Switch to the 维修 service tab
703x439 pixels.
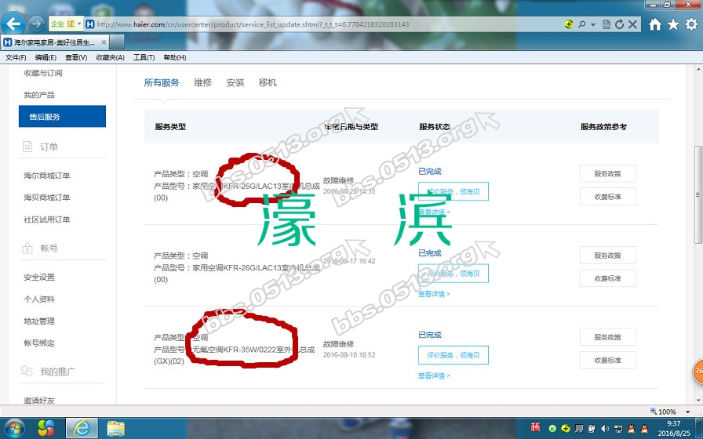(202, 82)
